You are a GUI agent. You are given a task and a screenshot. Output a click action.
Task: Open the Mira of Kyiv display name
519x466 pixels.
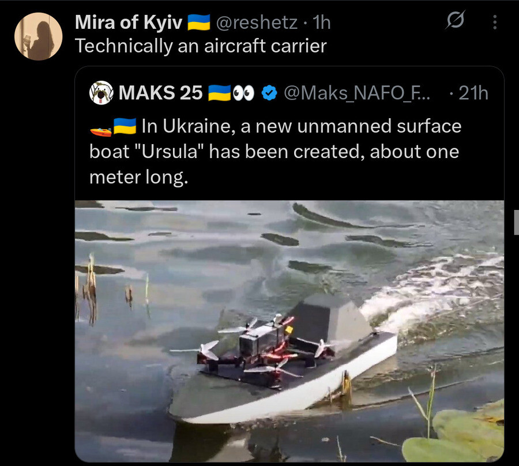(x=129, y=22)
